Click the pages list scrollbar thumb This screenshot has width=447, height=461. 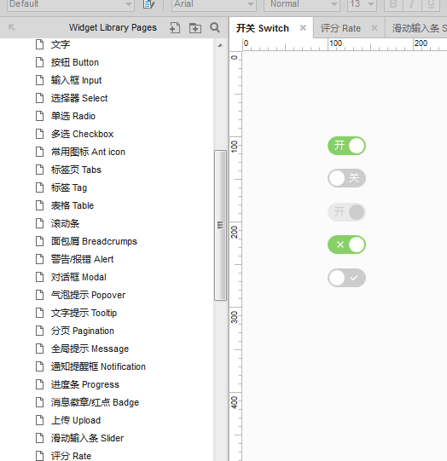point(220,225)
